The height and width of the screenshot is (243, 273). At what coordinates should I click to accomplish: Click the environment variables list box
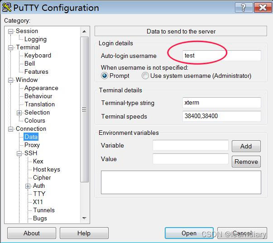click(x=181, y=182)
